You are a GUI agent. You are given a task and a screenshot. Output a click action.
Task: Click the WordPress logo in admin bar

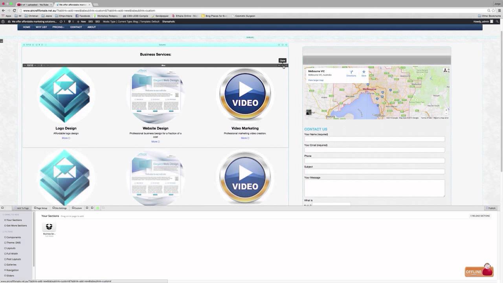3,22
